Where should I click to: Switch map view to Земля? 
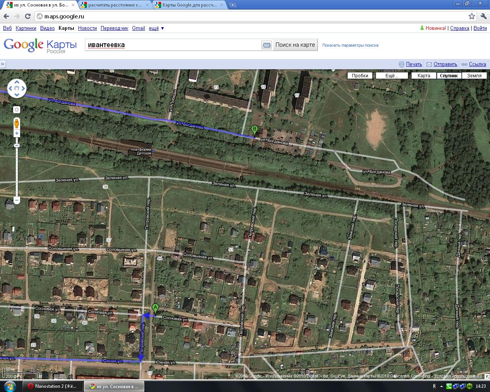coord(474,75)
